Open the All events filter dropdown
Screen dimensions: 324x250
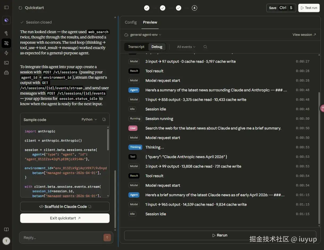[x=186, y=47]
